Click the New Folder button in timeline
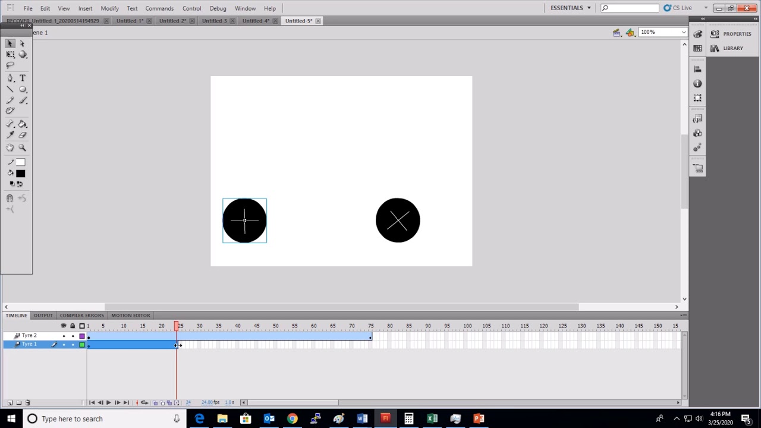 [18, 403]
